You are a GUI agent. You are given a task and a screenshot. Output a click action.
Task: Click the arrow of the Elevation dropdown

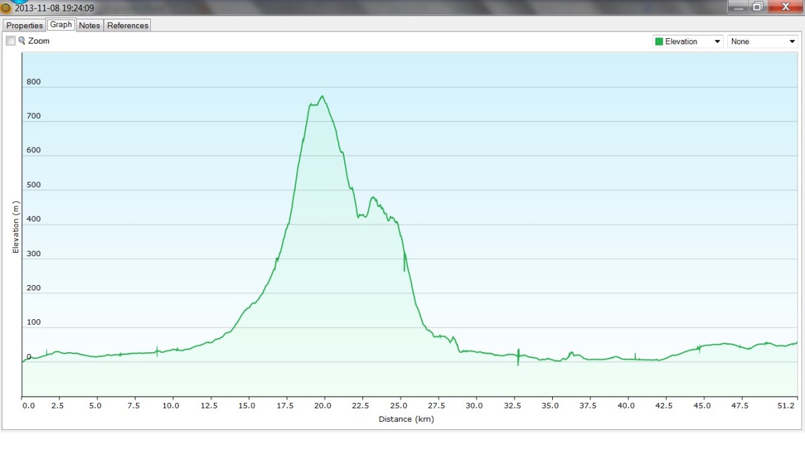click(717, 42)
